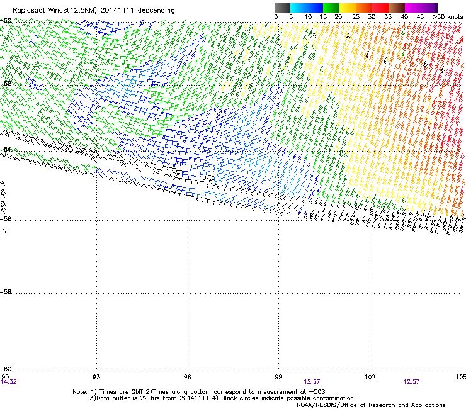
Task: Click the note line 'Times are GMT'
Action: [x=199, y=392]
